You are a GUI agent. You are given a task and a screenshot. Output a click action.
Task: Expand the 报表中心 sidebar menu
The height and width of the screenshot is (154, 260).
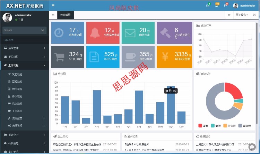coord(24,134)
